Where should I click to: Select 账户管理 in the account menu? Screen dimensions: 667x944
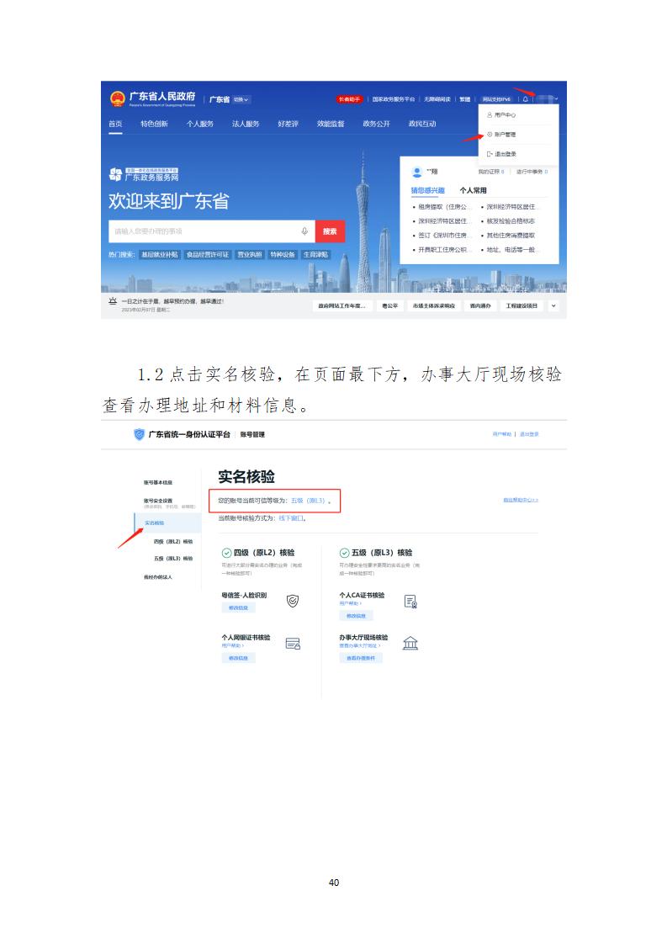click(x=505, y=135)
